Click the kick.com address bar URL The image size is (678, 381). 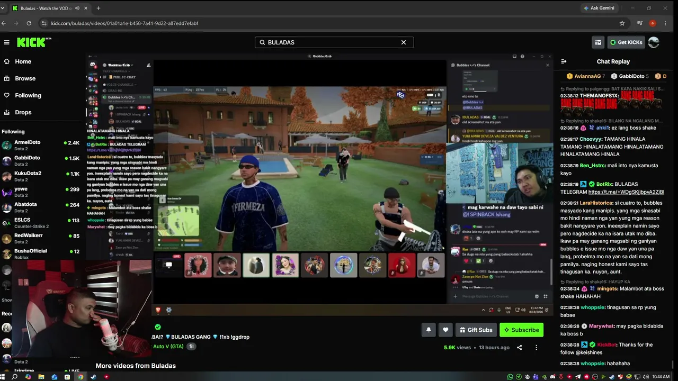(124, 23)
